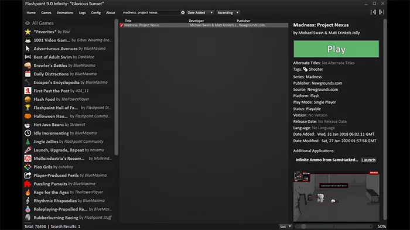Open the List layout dropdown

click(x=285, y=226)
